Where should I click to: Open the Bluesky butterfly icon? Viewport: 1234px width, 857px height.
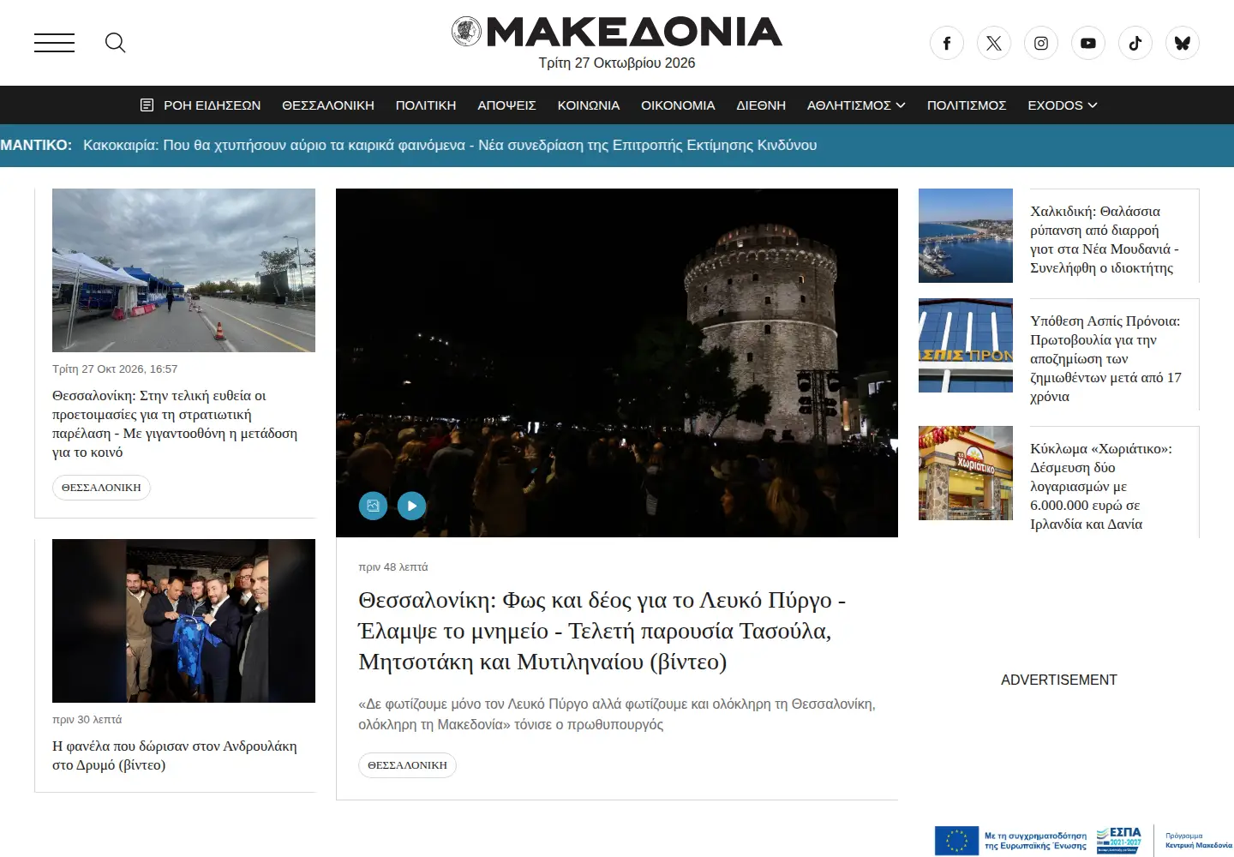coord(1183,43)
